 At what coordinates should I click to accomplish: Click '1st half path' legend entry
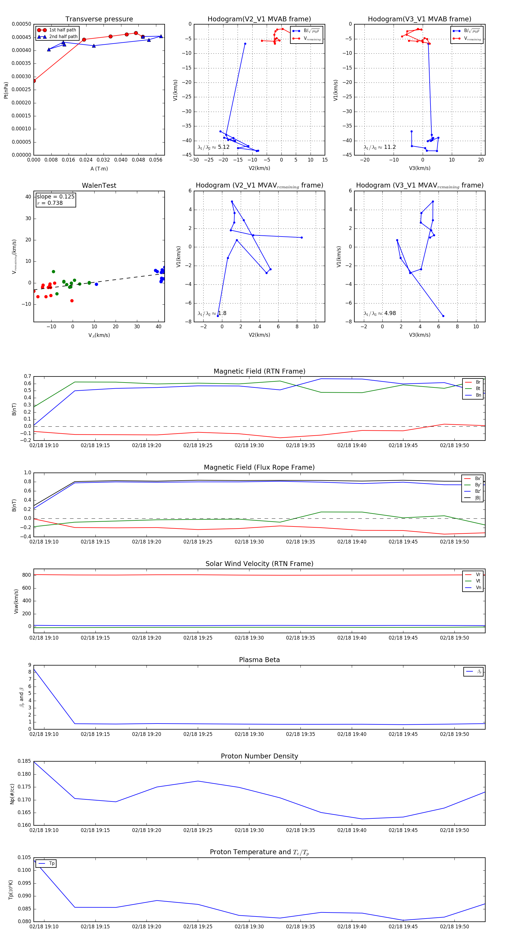57,30
